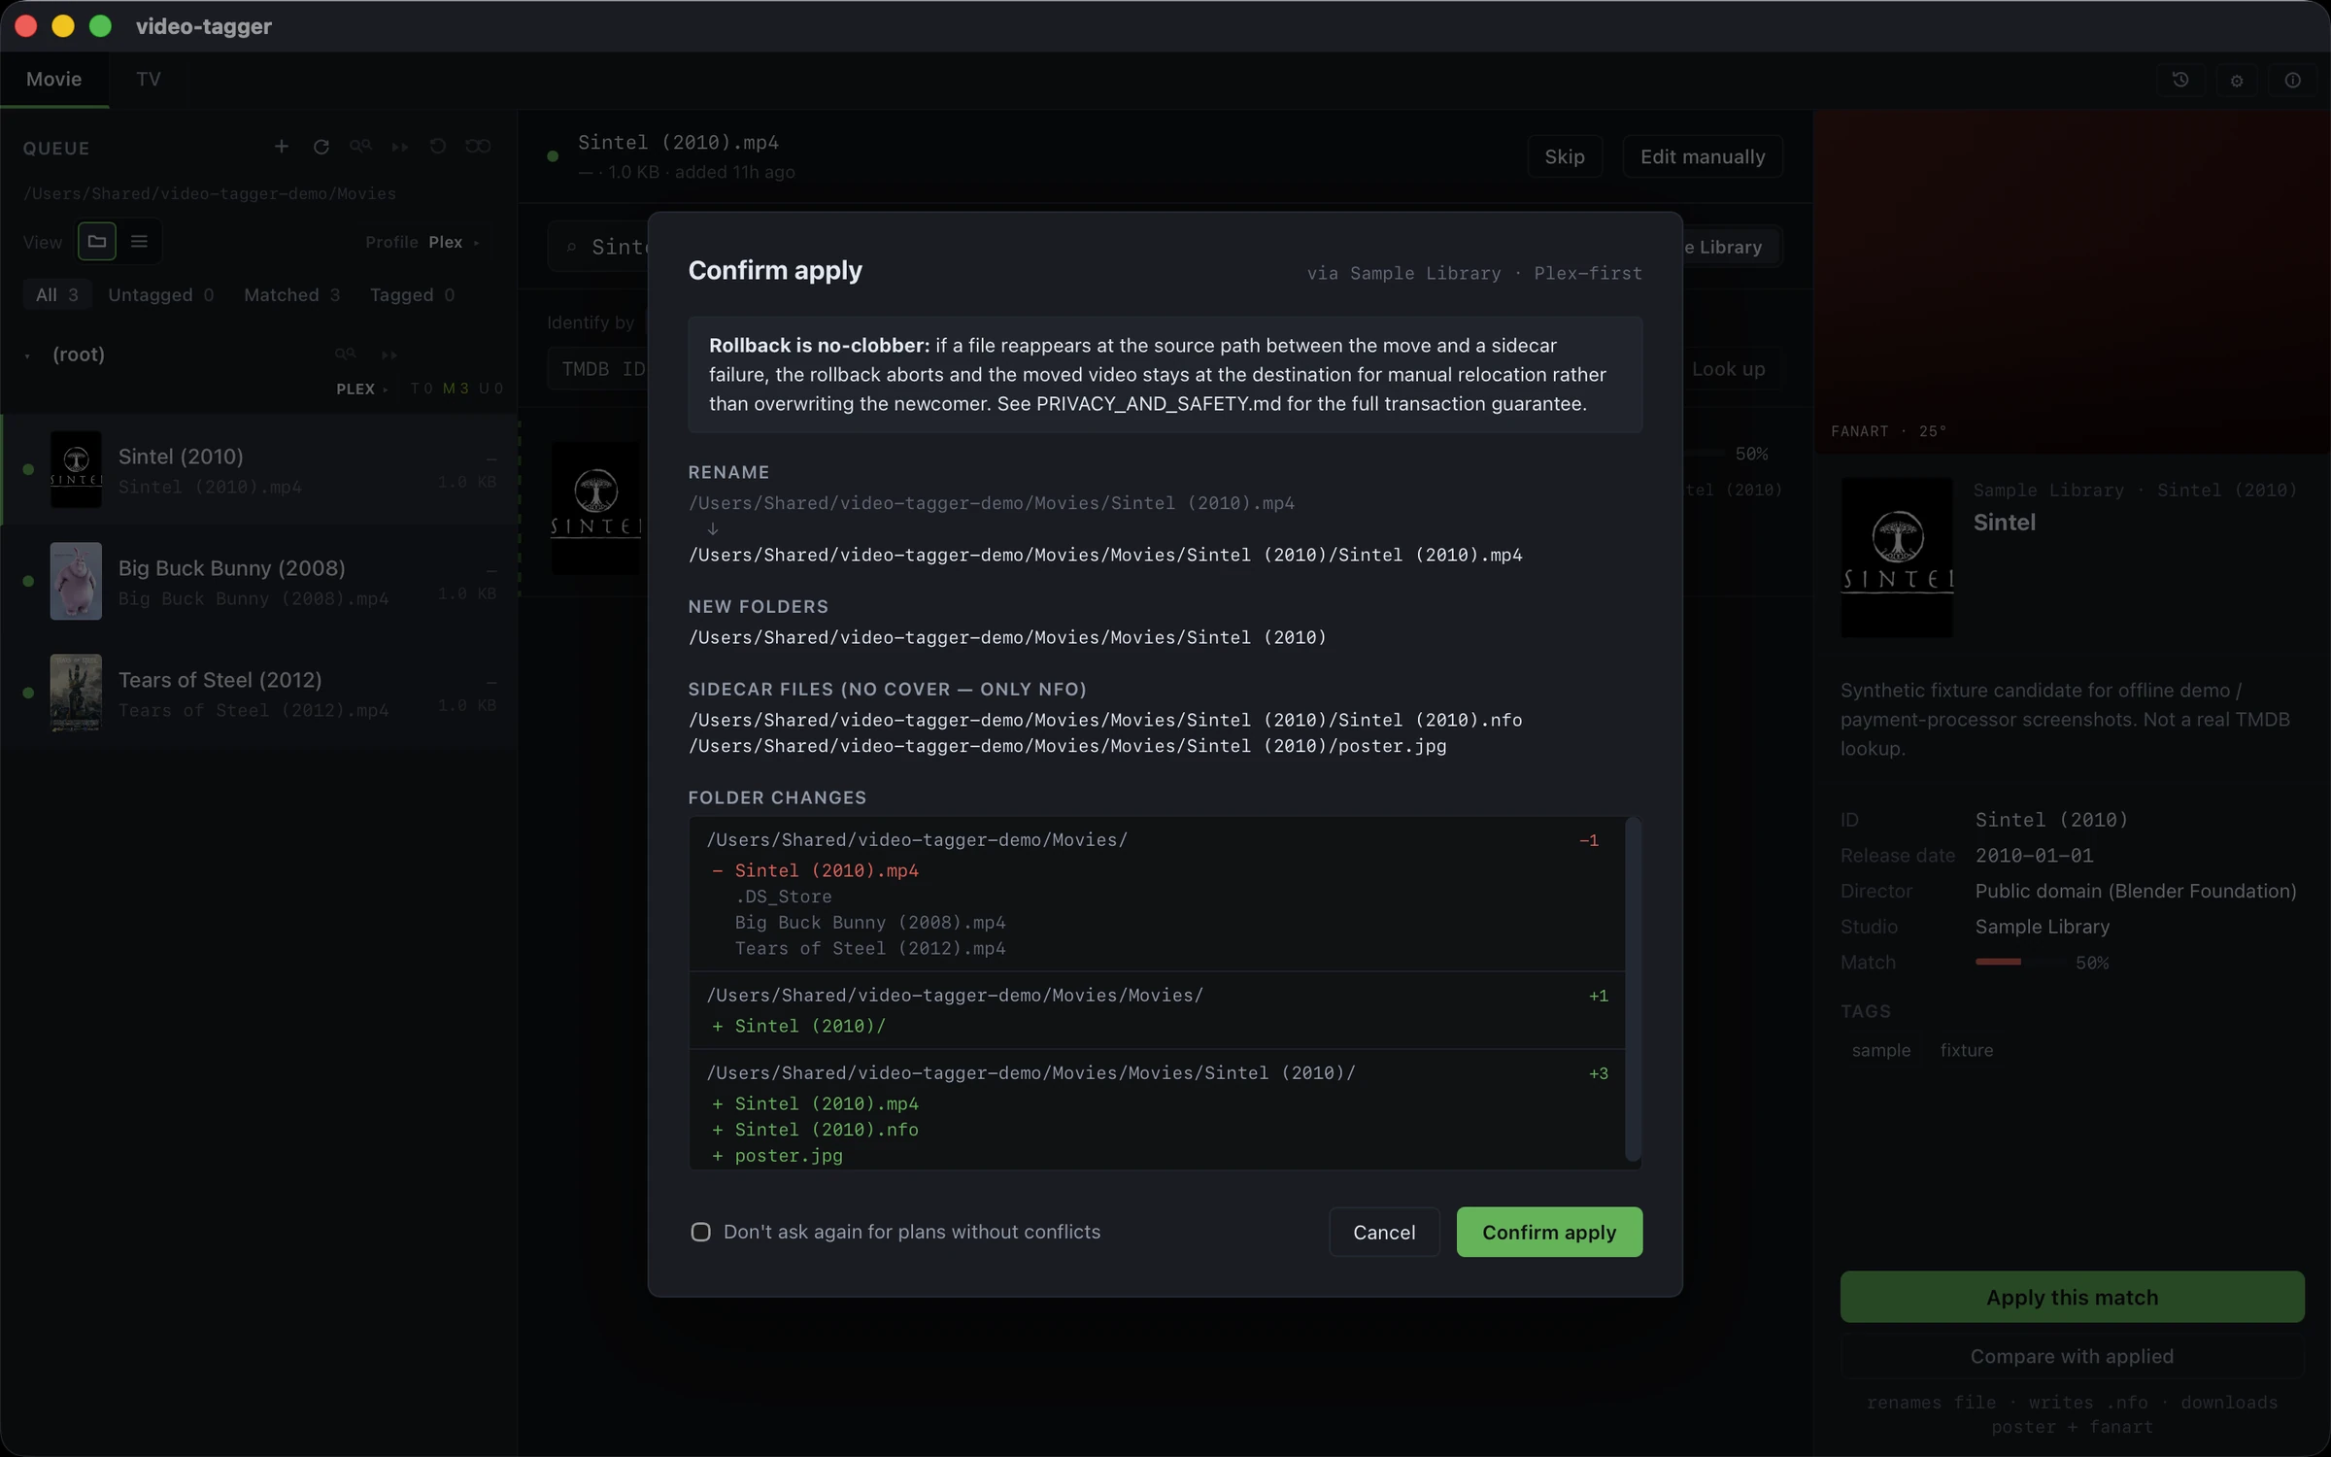Viewport: 2331px width, 1457px height.
Task: Click the match-all magnifier icon in the Queue header
Action: (360, 147)
